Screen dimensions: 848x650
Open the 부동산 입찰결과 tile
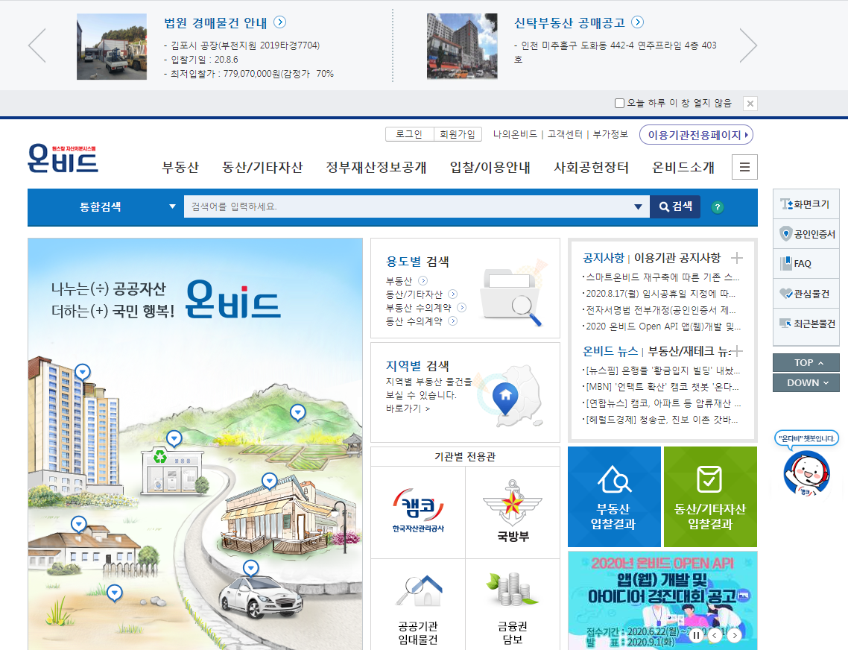pos(614,497)
